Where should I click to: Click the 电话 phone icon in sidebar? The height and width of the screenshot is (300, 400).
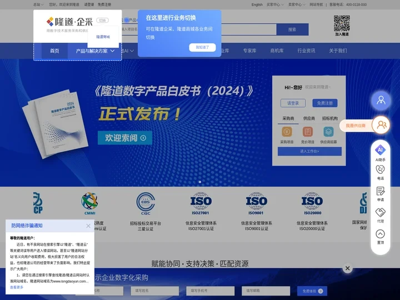coord(380,169)
